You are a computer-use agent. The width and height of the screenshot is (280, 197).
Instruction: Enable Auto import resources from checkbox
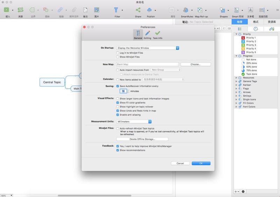pos(118,70)
